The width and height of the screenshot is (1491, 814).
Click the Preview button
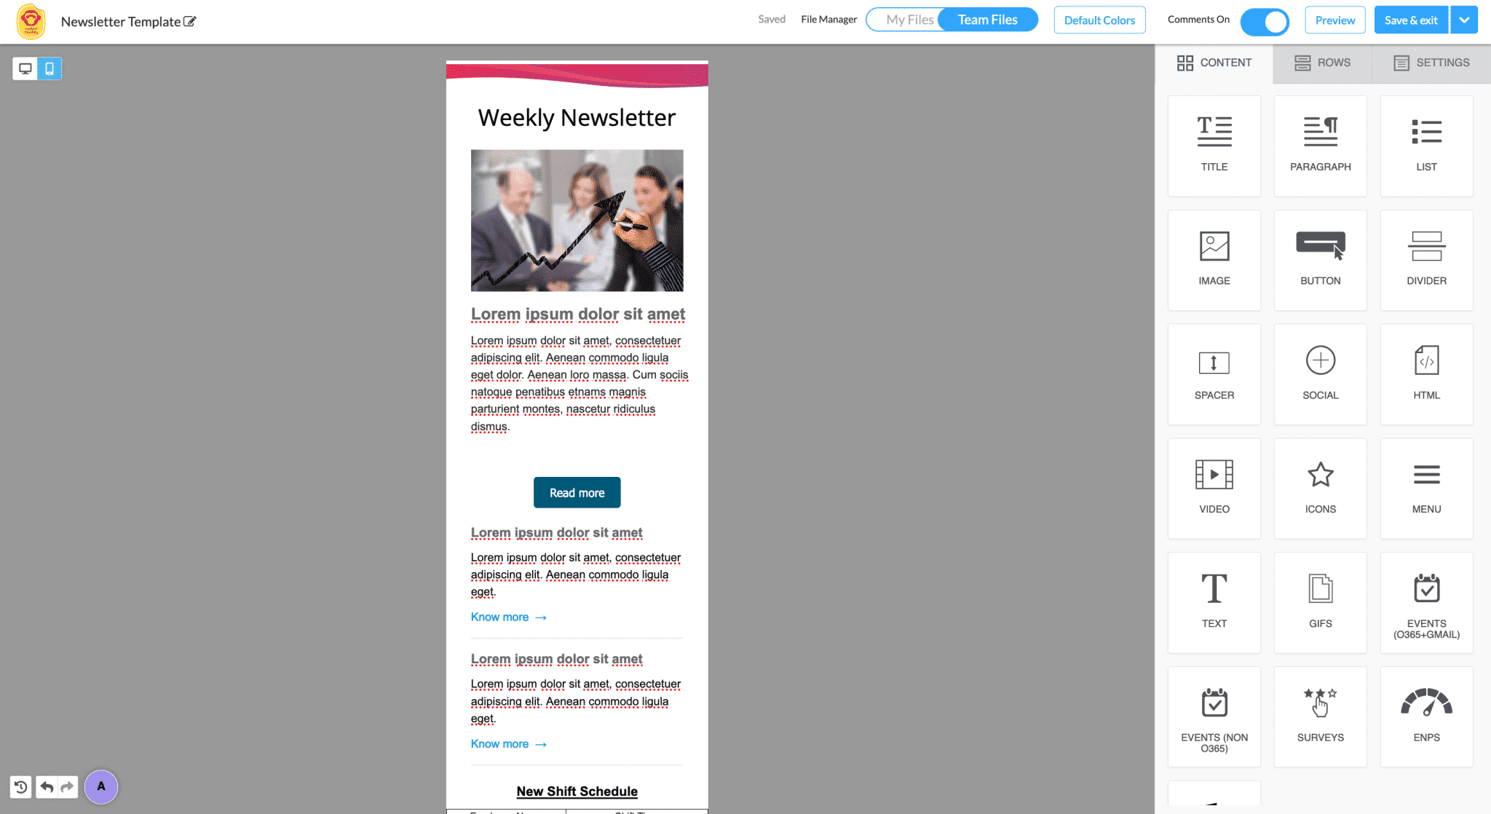[x=1334, y=20]
